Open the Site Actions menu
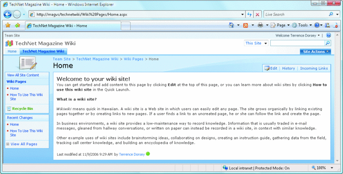 point(316,51)
